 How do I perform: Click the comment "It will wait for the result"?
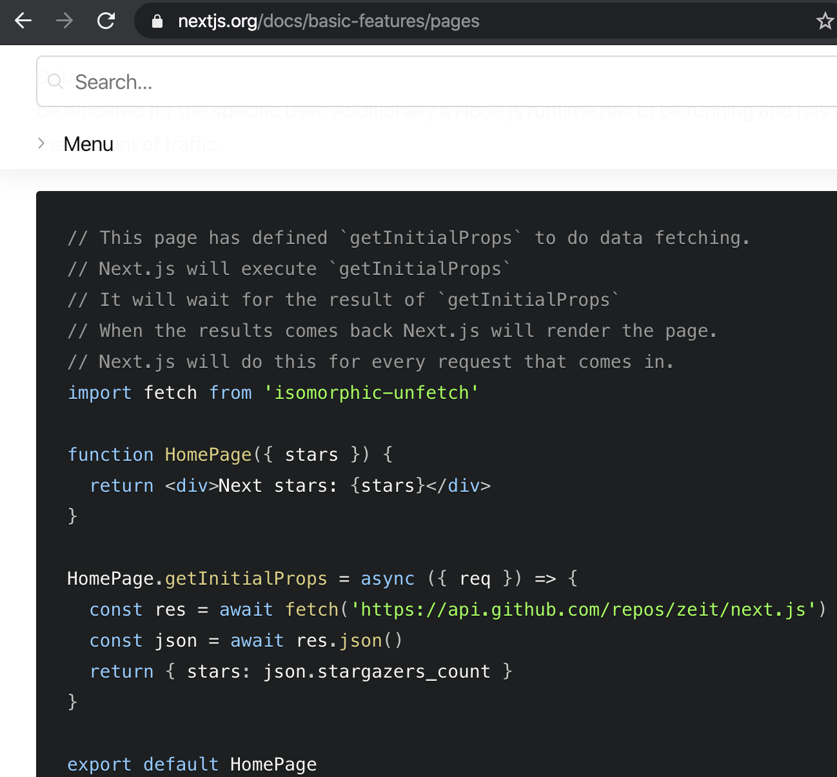[x=344, y=299]
